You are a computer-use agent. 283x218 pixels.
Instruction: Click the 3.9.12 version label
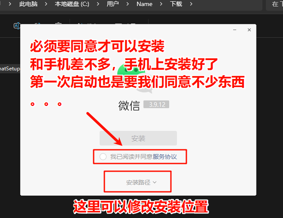coord(156,104)
